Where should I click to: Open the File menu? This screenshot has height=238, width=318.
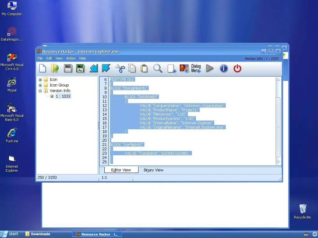(x=40, y=58)
